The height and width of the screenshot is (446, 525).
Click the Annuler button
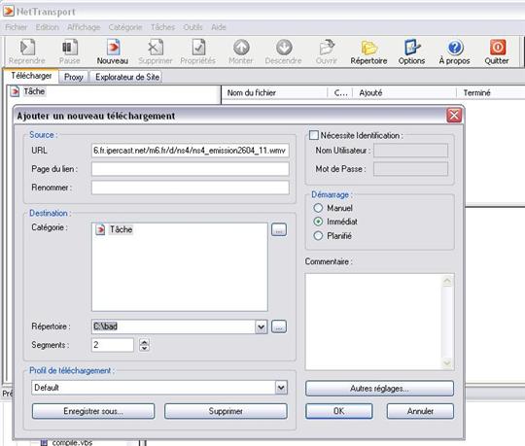(420, 411)
